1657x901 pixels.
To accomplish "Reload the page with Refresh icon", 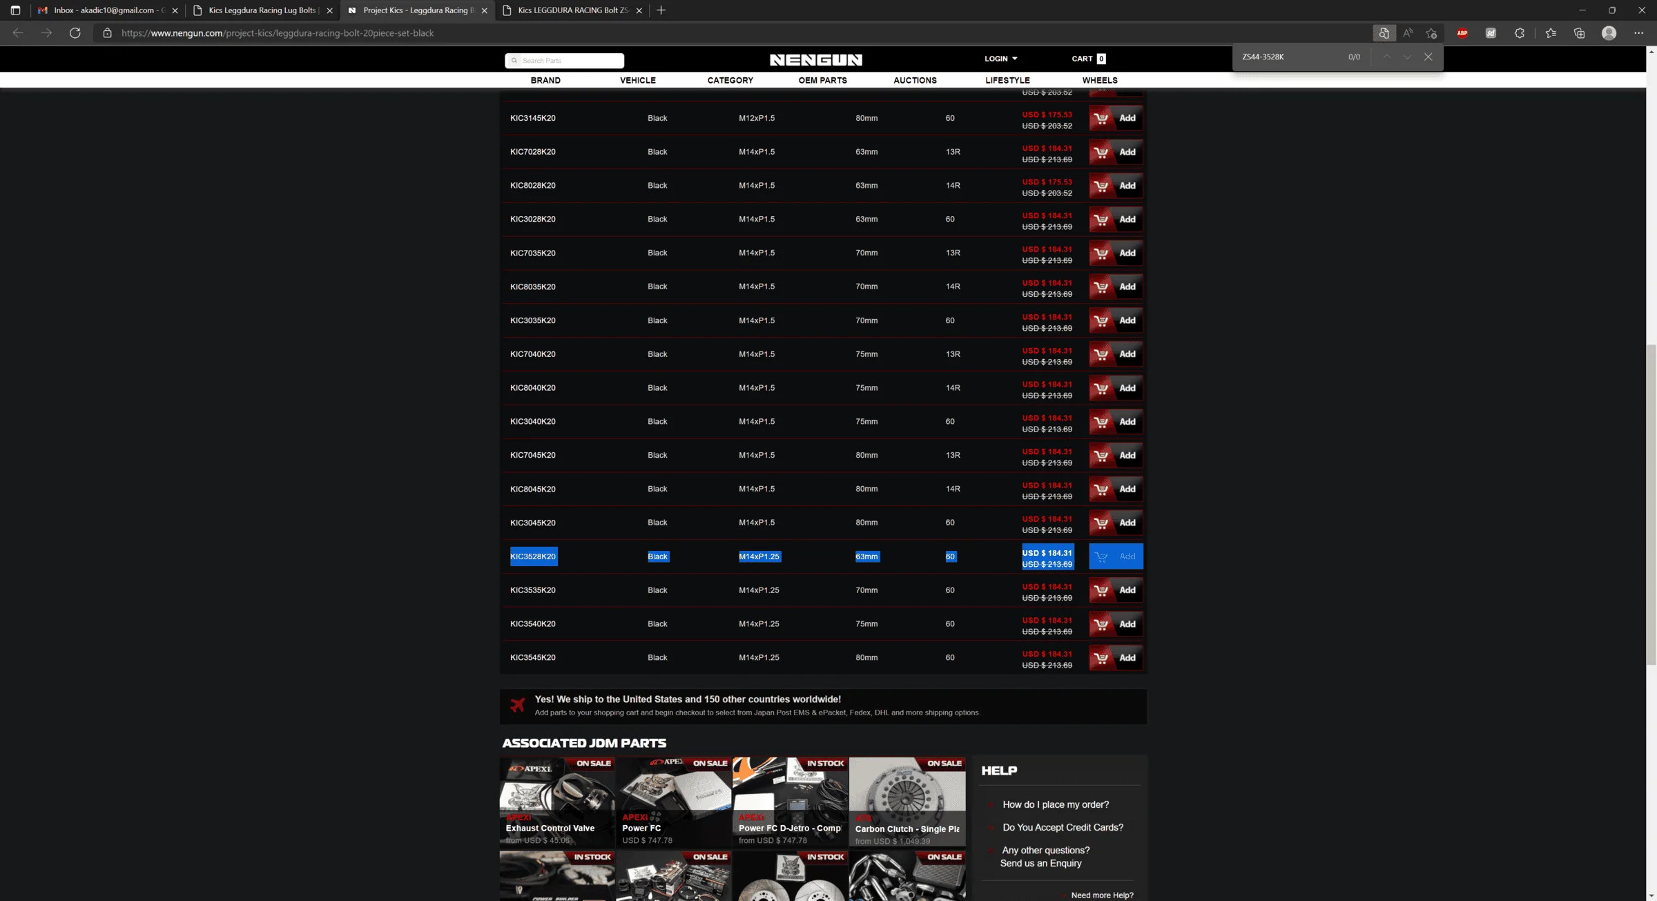I will 75,32.
